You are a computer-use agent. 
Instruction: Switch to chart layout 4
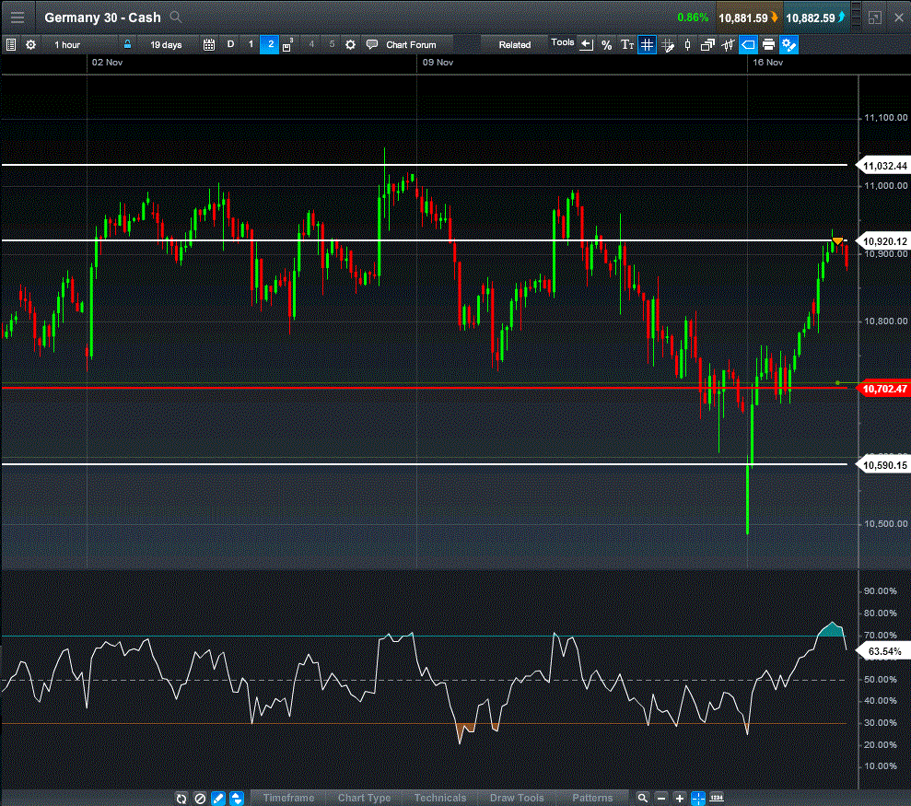(311, 44)
